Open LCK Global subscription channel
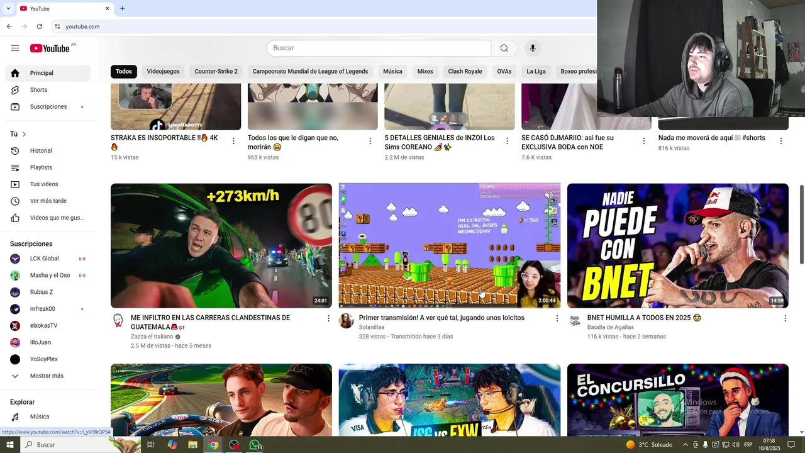The height and width of the screenshot is (453, 805). 48,259
